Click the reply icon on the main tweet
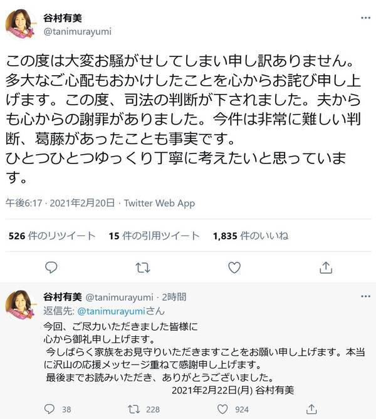Viewport: 376px width, 419px height. 51,267
